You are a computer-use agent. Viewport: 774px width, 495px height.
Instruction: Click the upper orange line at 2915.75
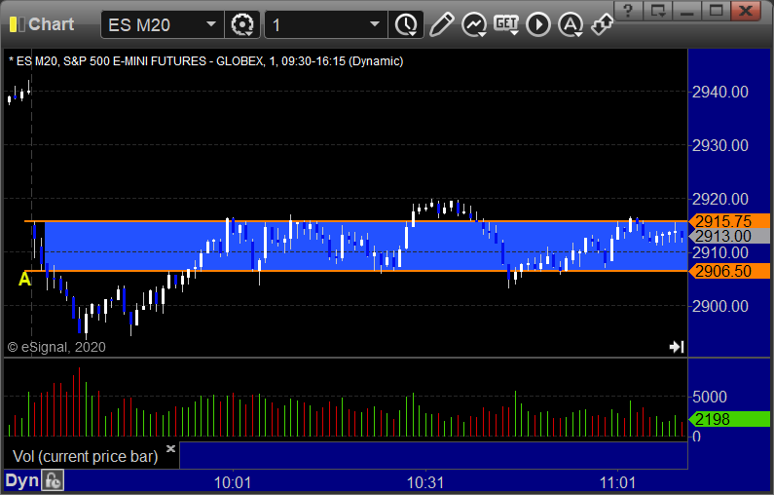coord(355,221)
